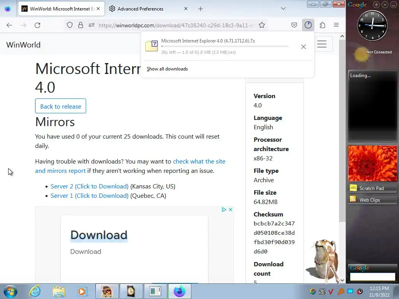Click the red V tray icon
399x299 pixels.
[331, 291]
